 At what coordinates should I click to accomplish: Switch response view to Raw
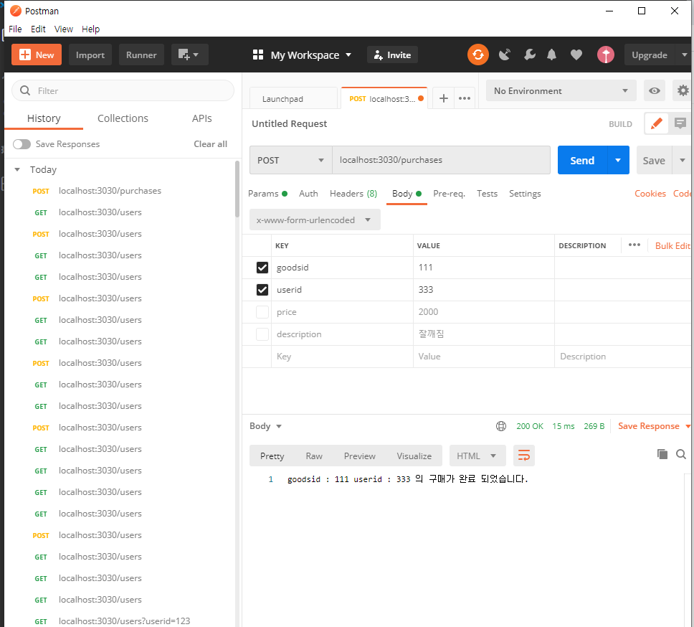click(314, 456)
